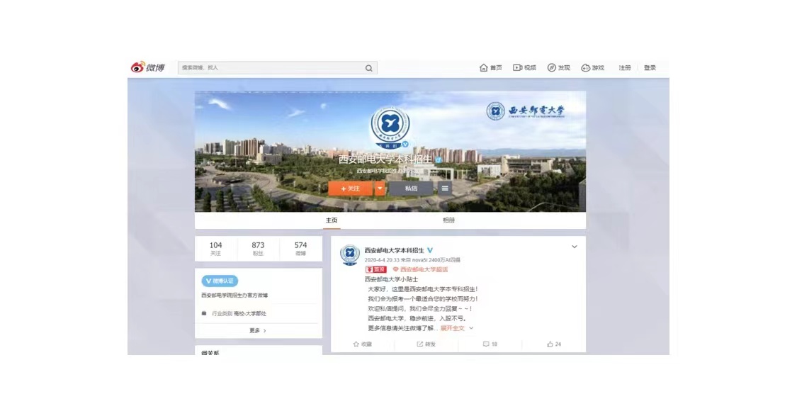Image resolution: width=797 pixels, height=411 pixels.
Task: Like the post thumbs-up showing 24
Action: click(x=554, y=344)
